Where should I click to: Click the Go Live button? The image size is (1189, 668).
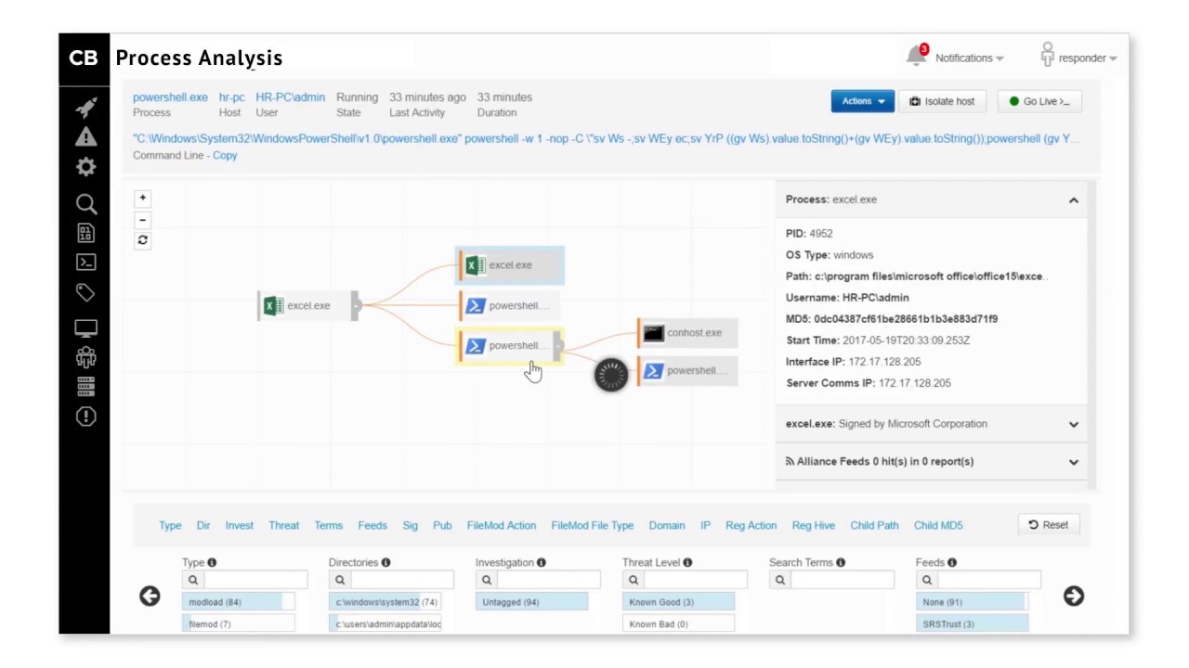1039,101
